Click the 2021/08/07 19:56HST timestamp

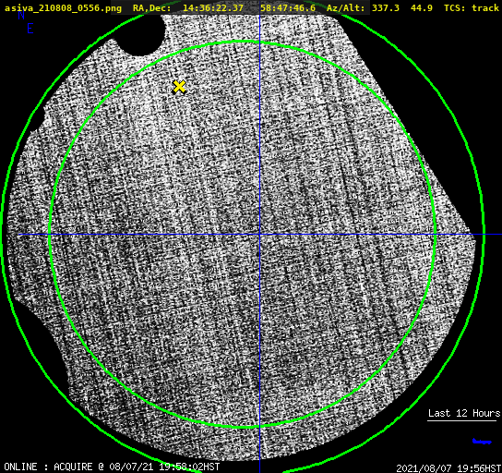pyautogui.click(x=448, y=468)
